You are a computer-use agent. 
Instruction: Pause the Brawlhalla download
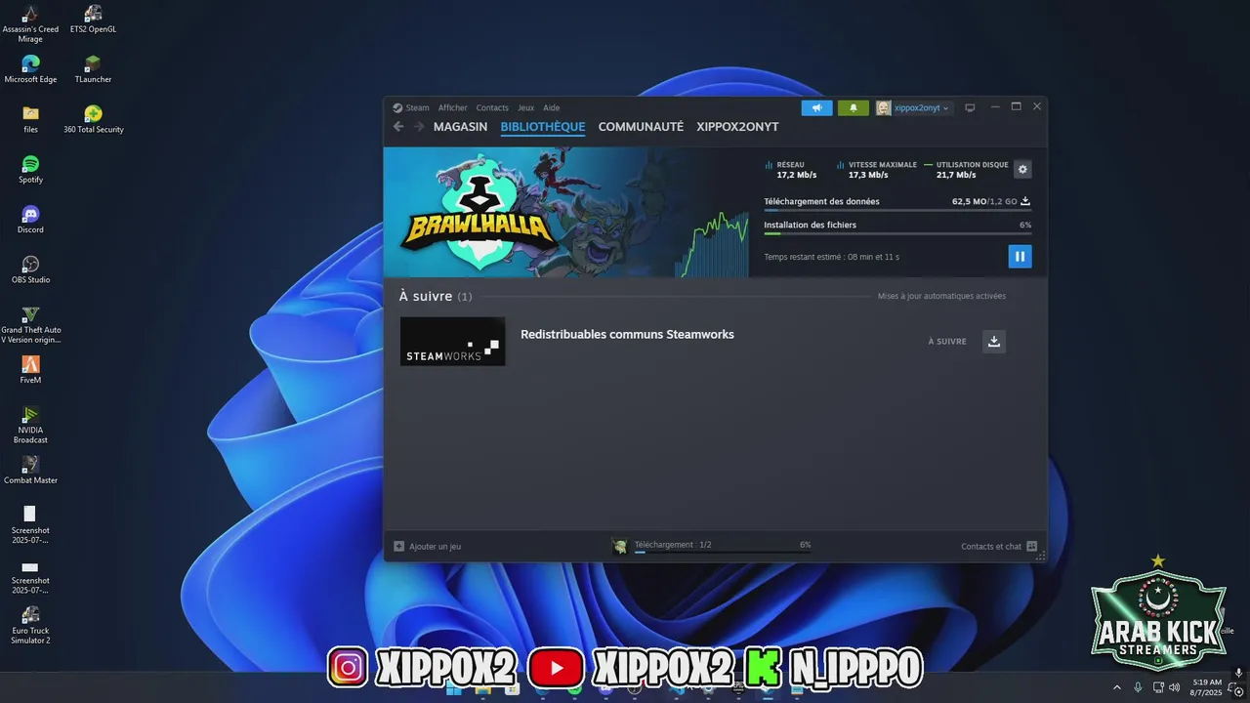pyautogui.click(x=1020, y=256)
